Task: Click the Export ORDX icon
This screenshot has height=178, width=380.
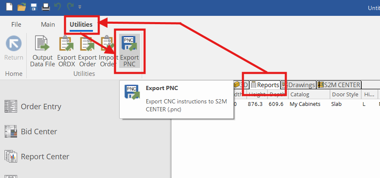Action: click(x=67, y=52)
